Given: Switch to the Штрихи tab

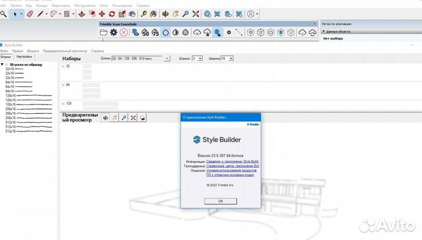Looking at the screenshot, I should tap(6, 57).
